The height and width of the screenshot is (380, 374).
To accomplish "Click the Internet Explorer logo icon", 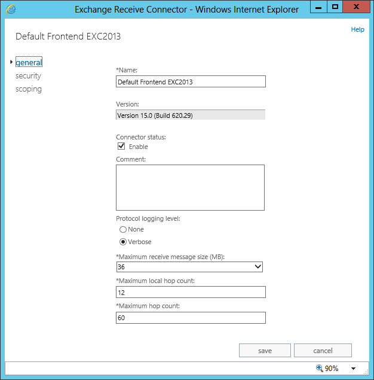I will pyautogui.click(x=11, y=9).
